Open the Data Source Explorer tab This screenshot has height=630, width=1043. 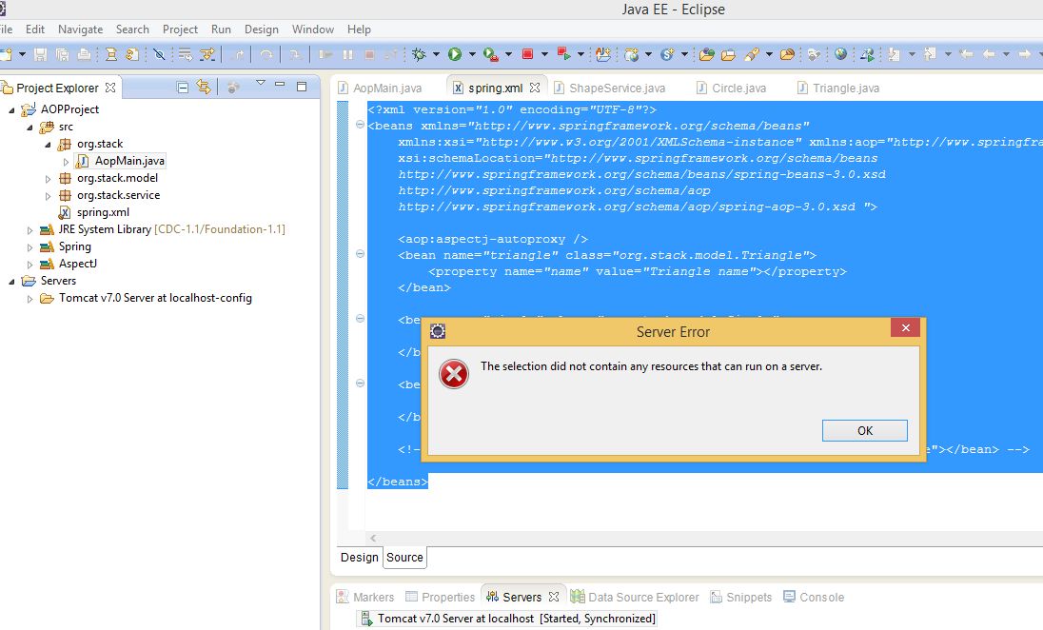click(636, 597)
